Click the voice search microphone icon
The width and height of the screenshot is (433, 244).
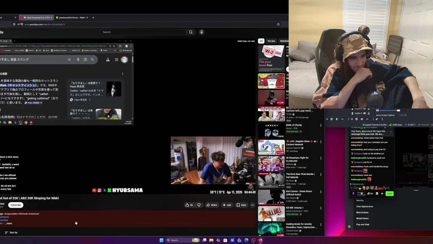click(201, 32)
